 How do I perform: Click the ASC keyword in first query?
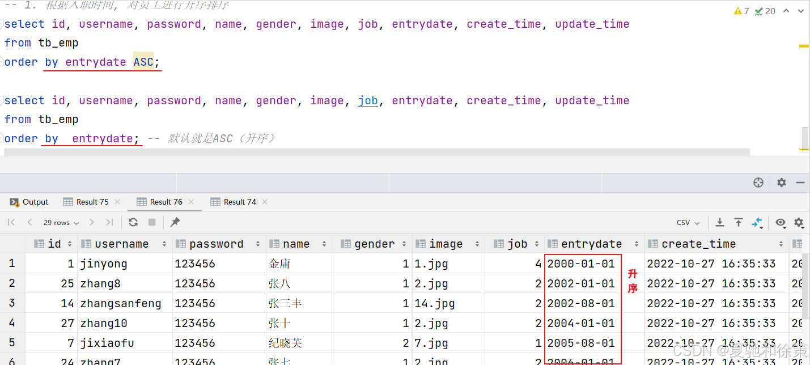[143, 62]
